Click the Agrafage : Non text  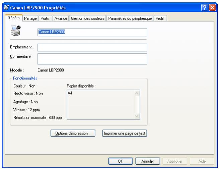(25, 102)
